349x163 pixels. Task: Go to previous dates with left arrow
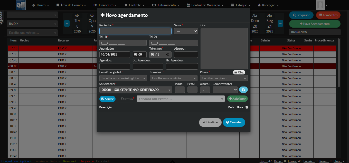(67, 23)
